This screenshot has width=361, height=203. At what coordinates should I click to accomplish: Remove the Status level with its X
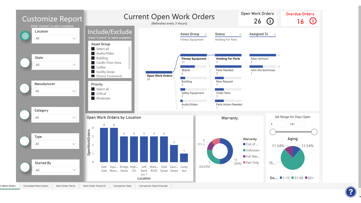pos(240,35)
